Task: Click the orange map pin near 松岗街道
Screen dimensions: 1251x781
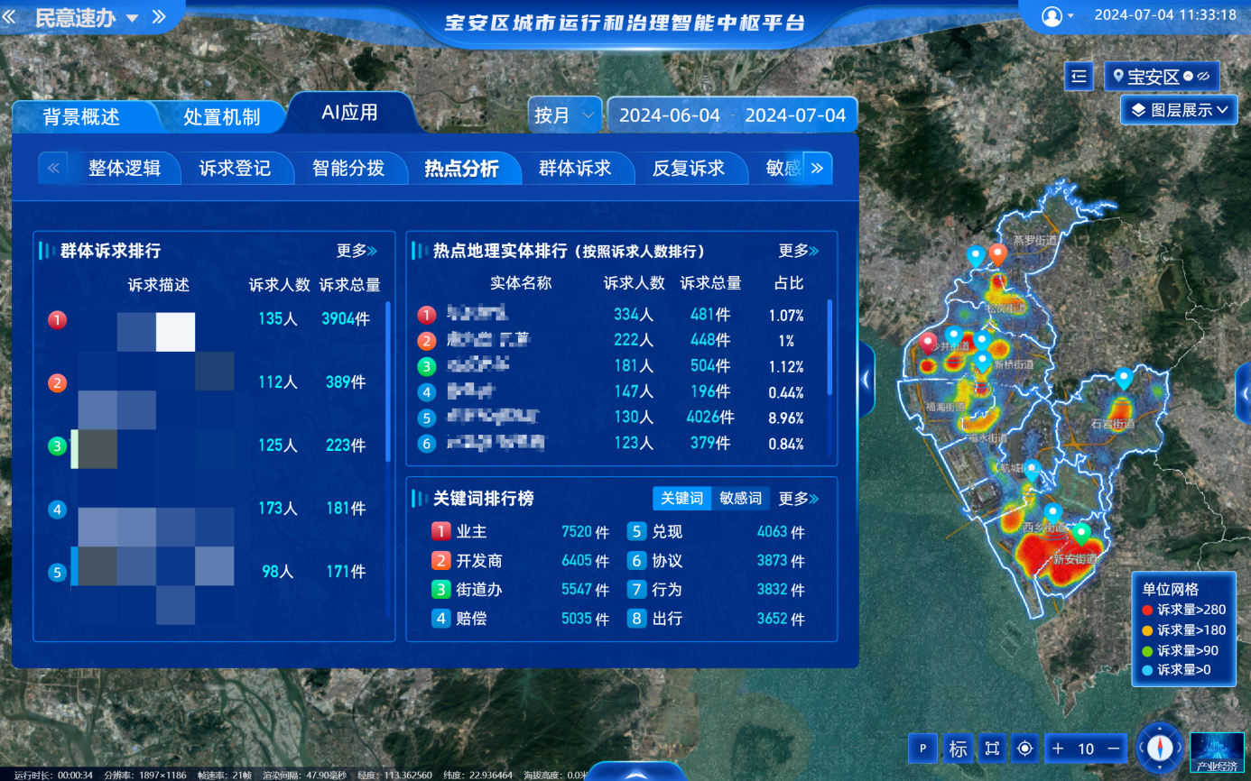Action: 997,255
